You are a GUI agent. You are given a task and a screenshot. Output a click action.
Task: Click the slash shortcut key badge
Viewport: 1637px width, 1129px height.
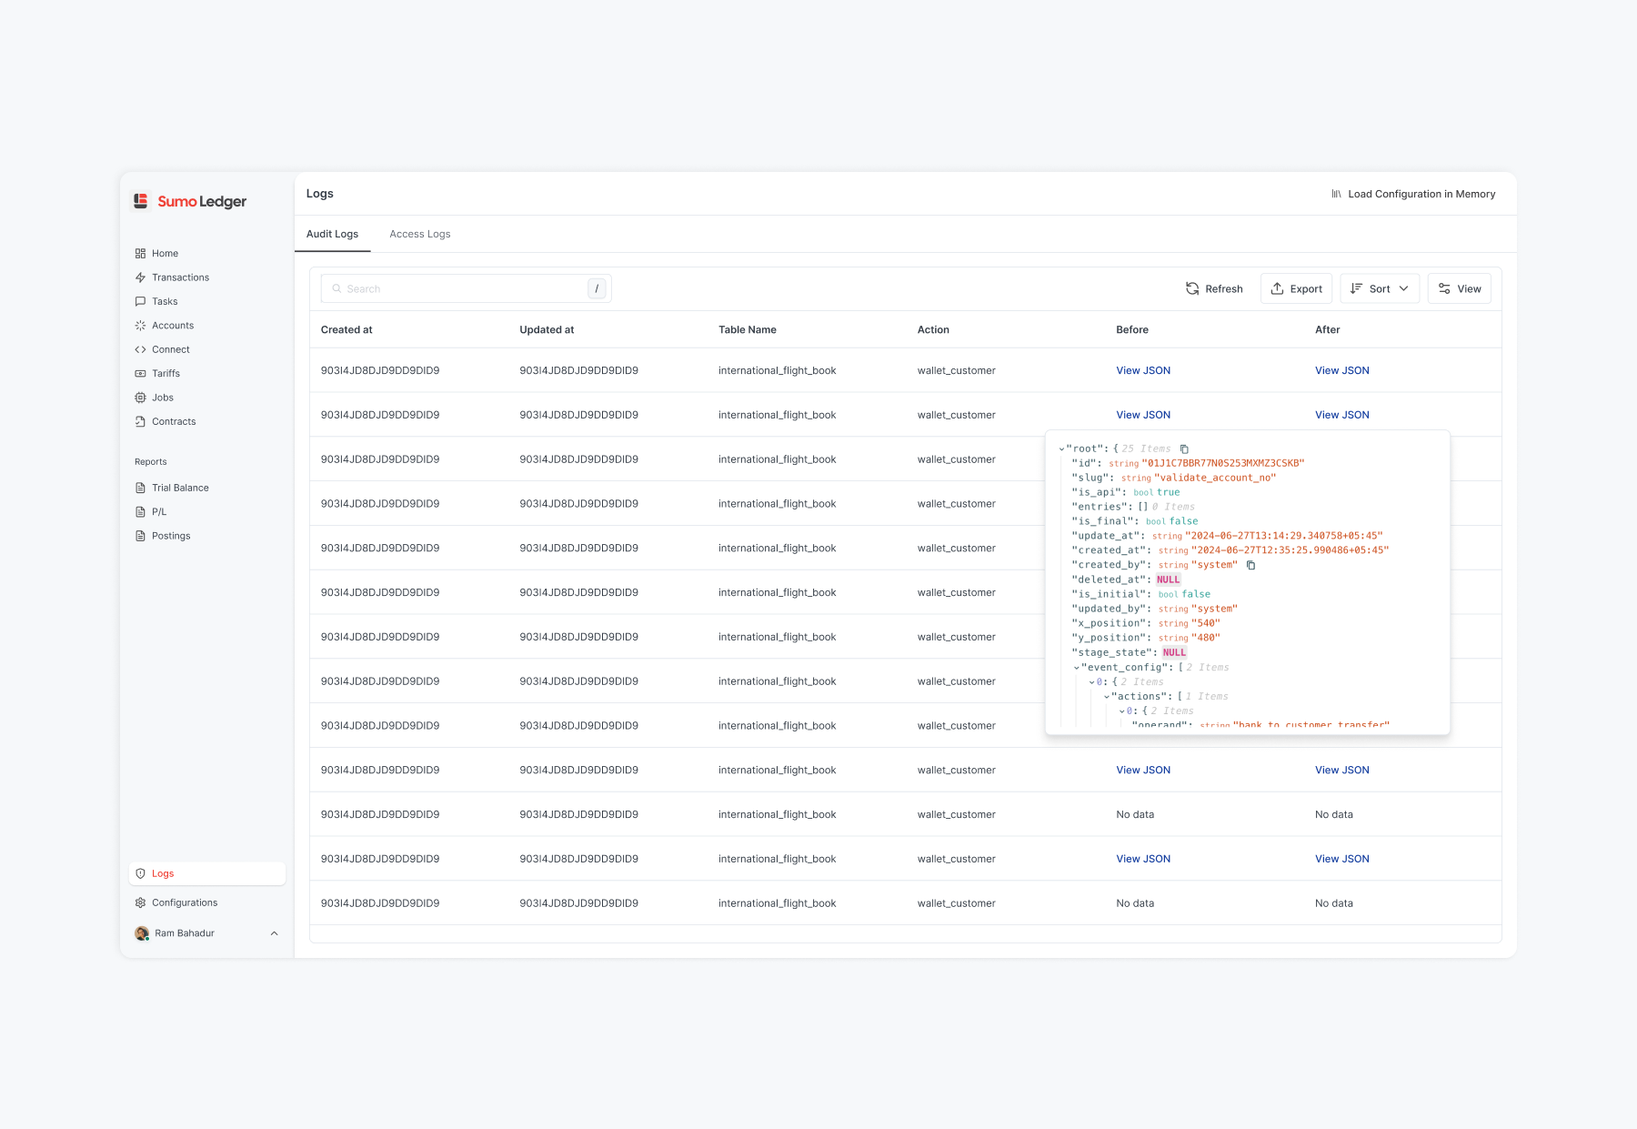(x=597, y=288)
